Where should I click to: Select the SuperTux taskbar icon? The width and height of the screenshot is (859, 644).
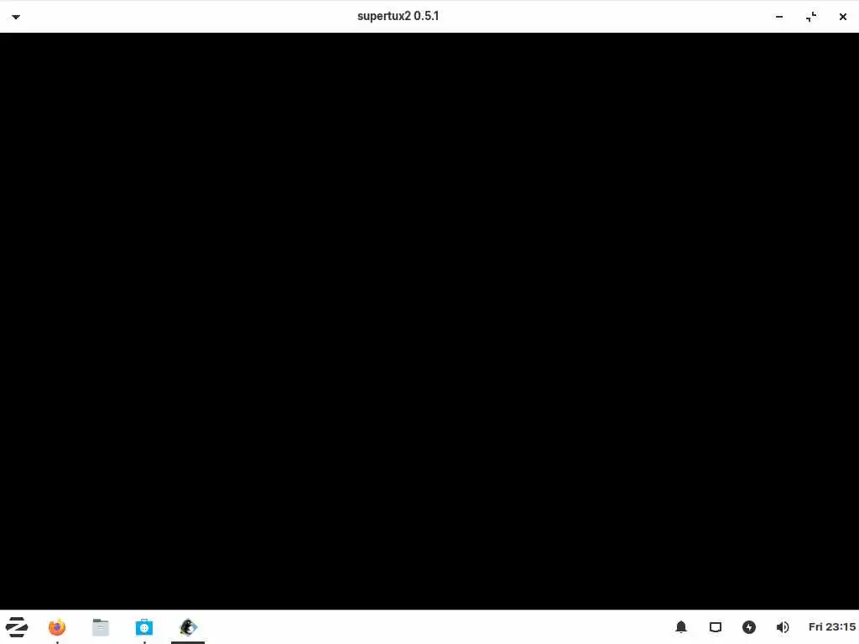coord(188,627)
